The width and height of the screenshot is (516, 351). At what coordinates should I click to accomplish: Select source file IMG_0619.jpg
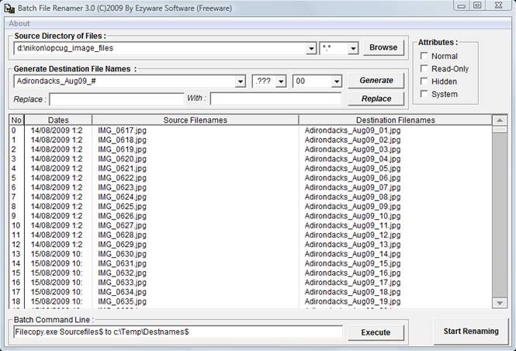tap(122, 150)
